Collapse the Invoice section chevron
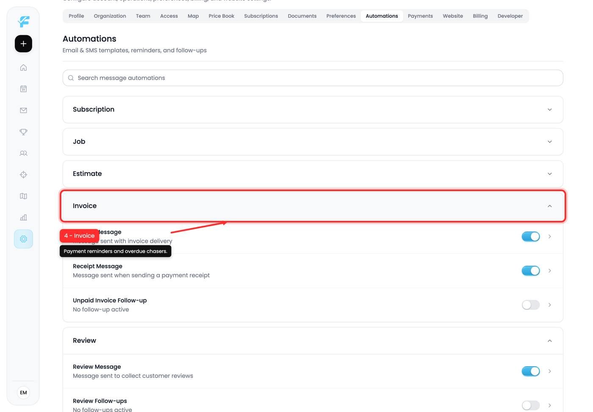Image resolution: width=593 pixels, height=412 pixels. [549, 206]
